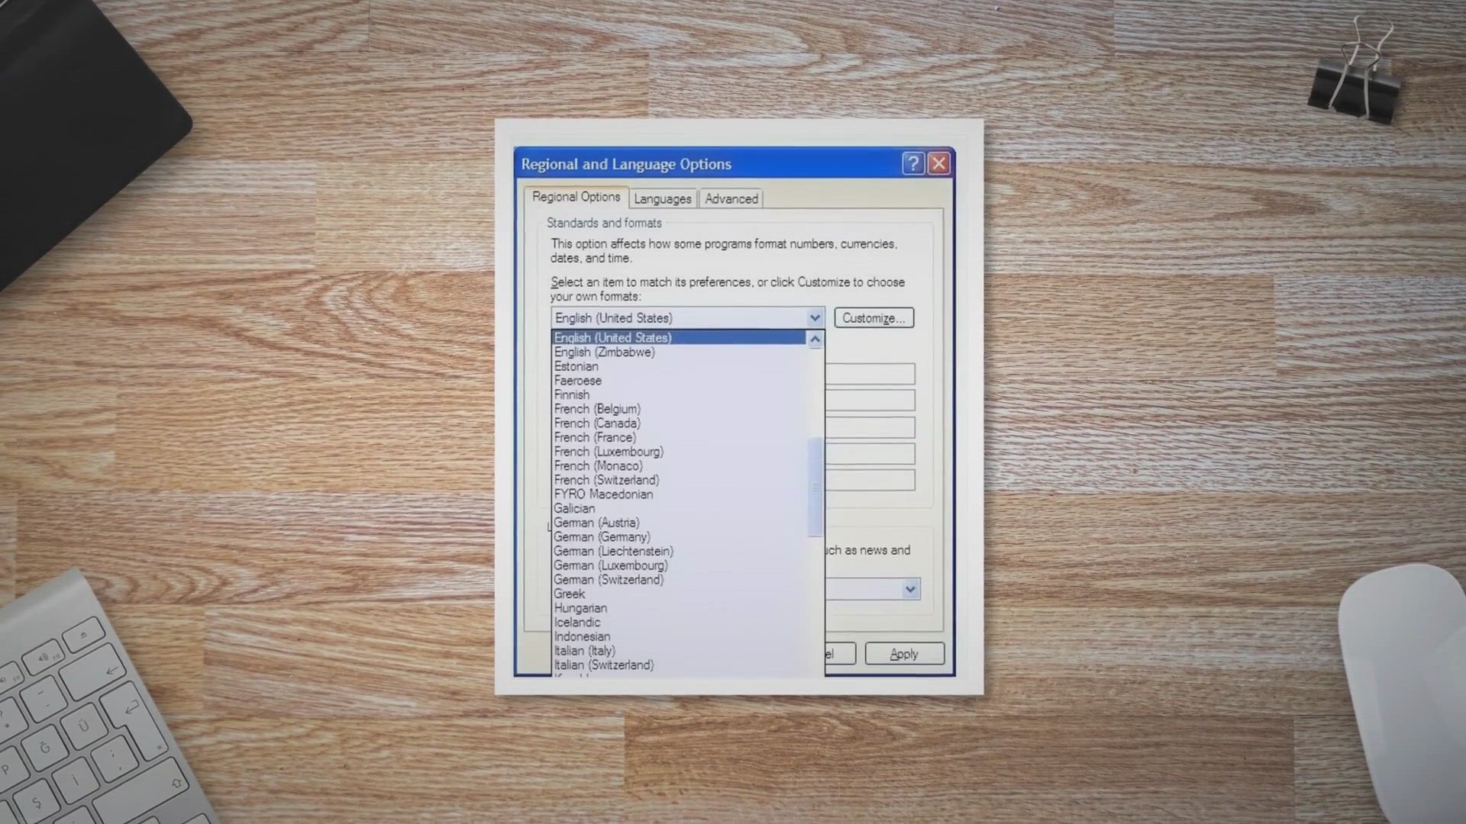
Task: Select Hungarian from the list
Action: 580,607
